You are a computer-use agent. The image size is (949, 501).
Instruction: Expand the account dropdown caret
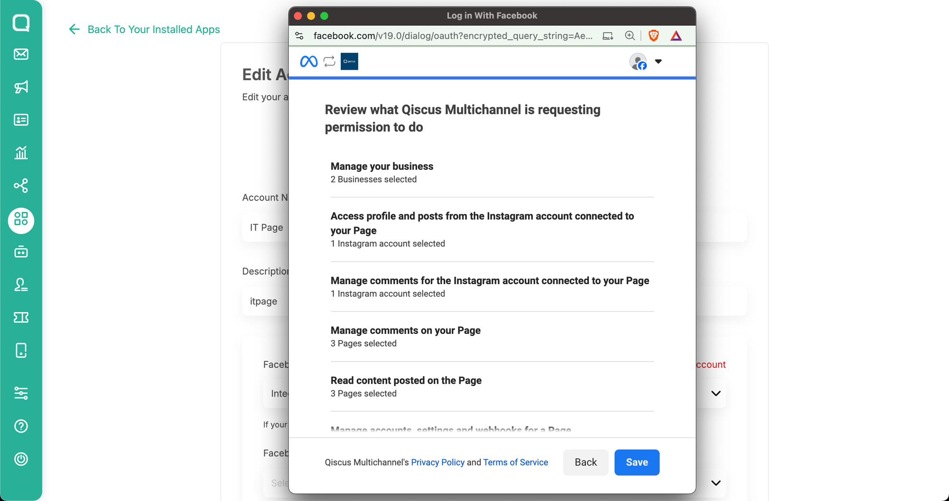[658, 61]
